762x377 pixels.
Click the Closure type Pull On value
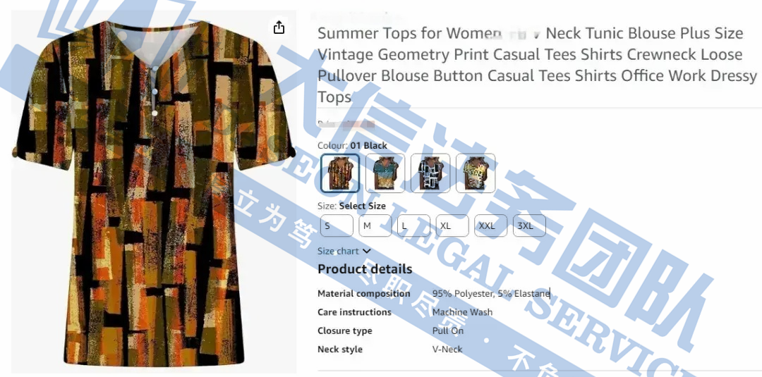click(447, 331)
